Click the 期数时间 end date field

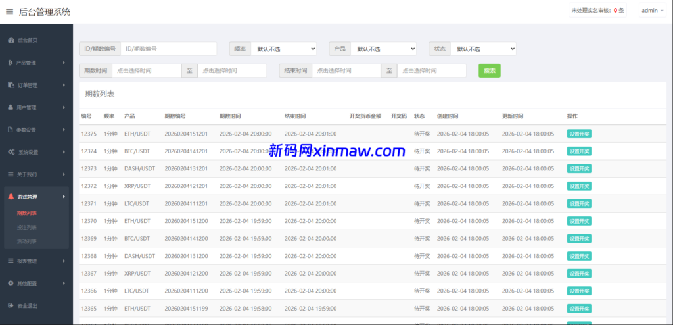pos(232,71)
